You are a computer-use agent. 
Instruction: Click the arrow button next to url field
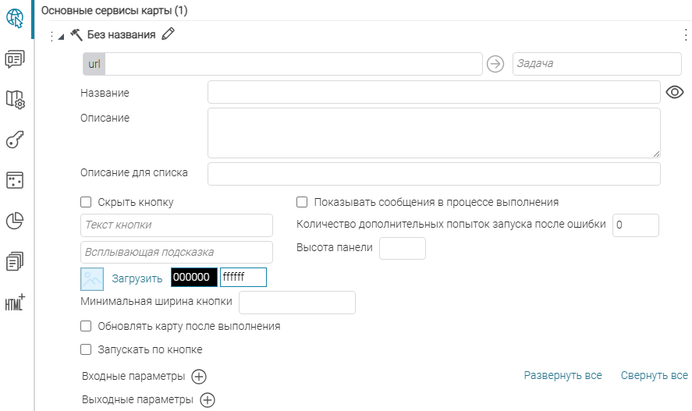[495, 64]
